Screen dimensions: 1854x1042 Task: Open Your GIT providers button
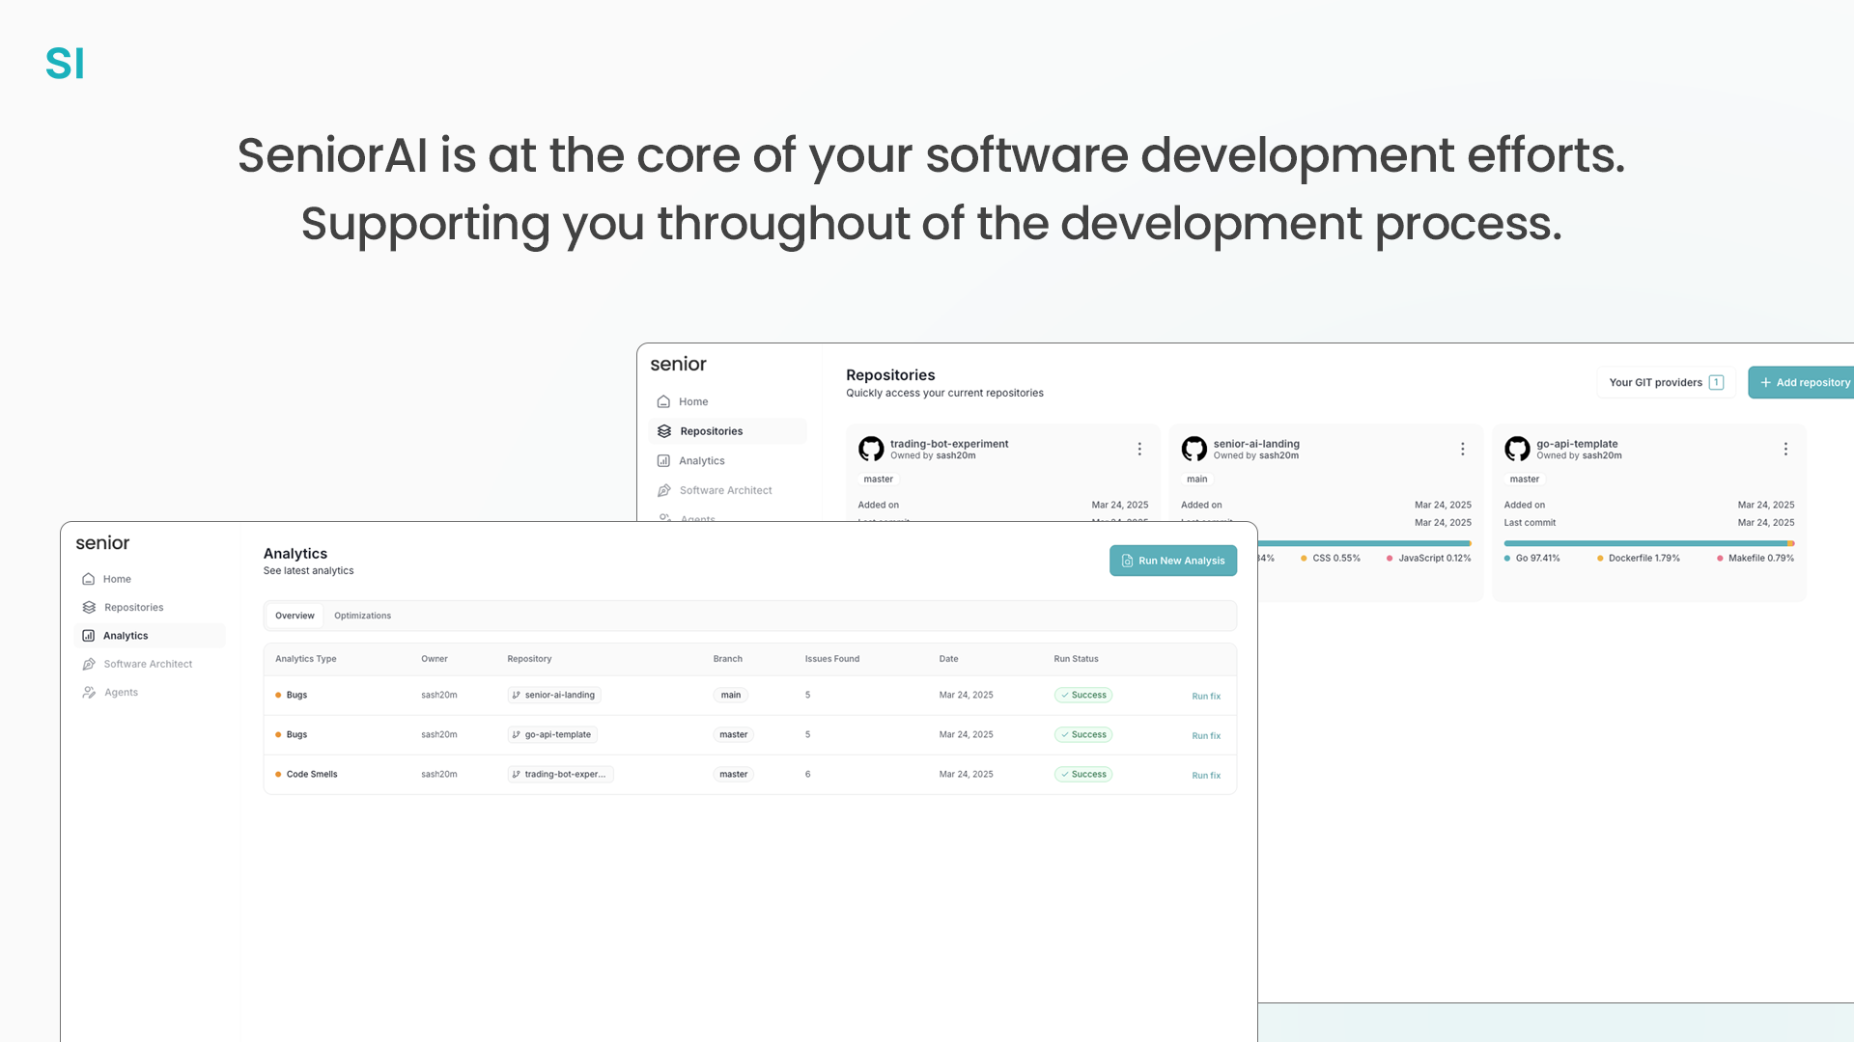(1665, 382)
